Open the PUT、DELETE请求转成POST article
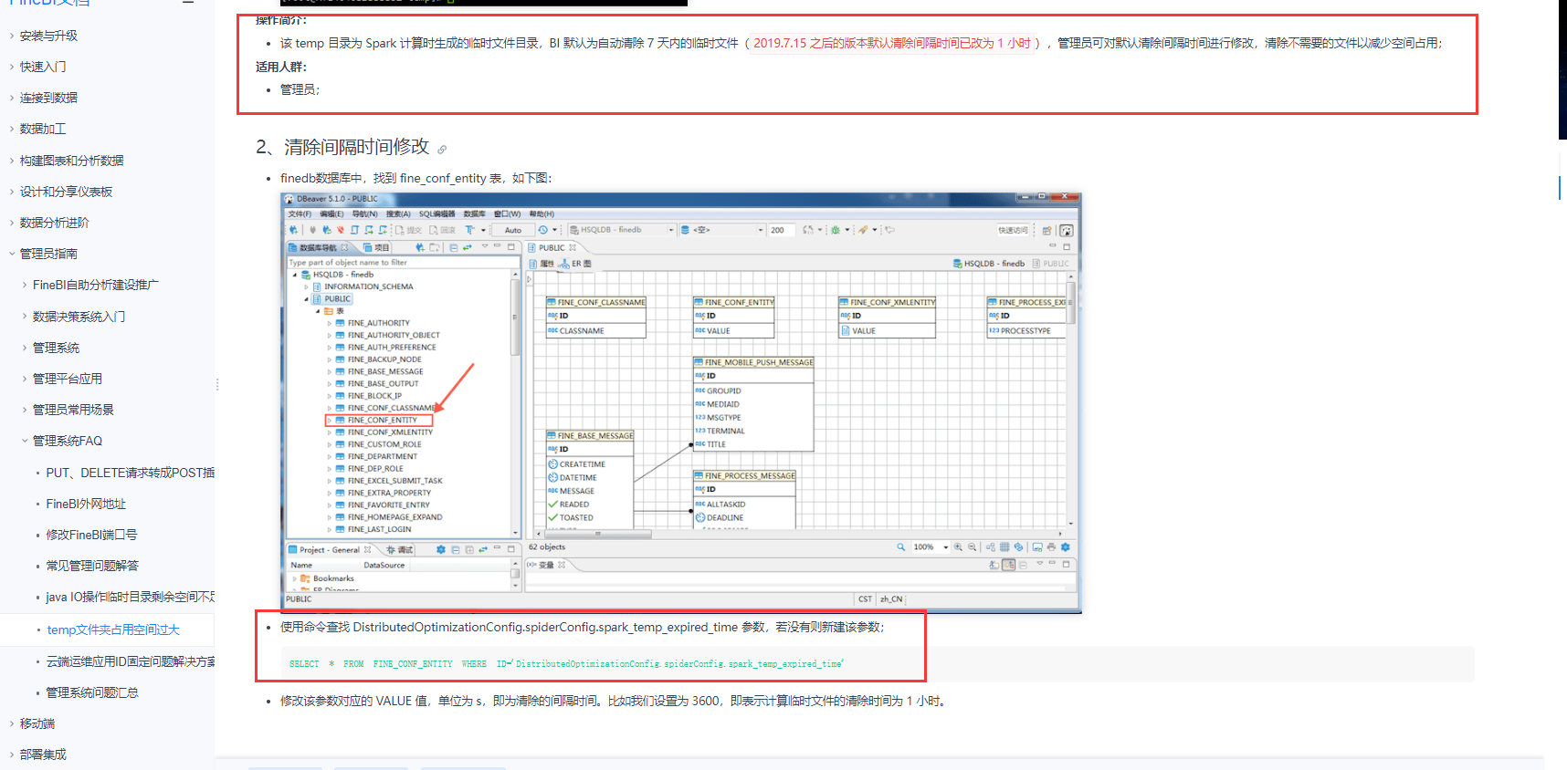The height and width of the screenshot is (770, 1567). (131, 473)
